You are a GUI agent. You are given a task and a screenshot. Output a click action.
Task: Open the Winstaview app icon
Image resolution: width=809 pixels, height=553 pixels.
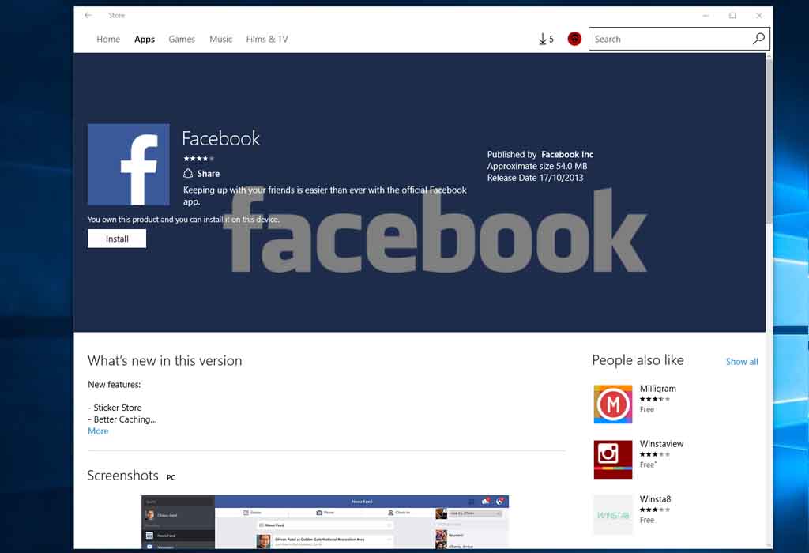(613, 460)
